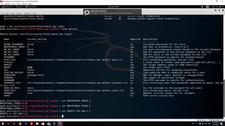Open VirtualBox Manager cube icon in taskbar
Screen dimensions: 225x126
pyautogui.click(x=54, y=124)
